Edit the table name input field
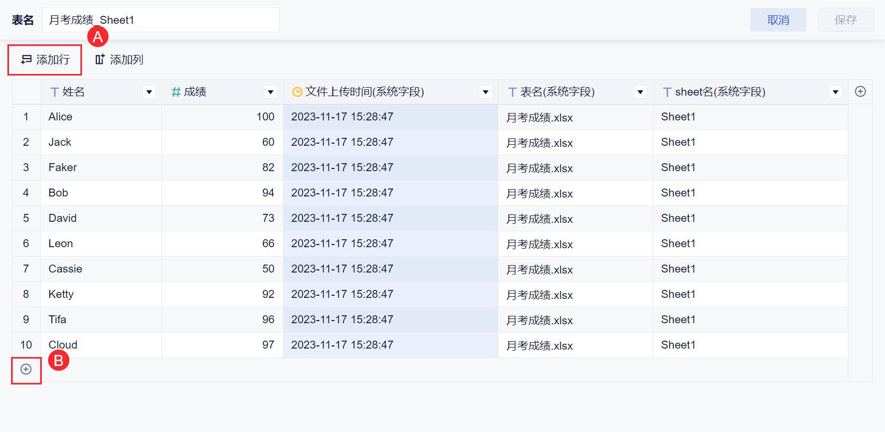The height and width of the screenshot is (432, 885). click(161, 20)
